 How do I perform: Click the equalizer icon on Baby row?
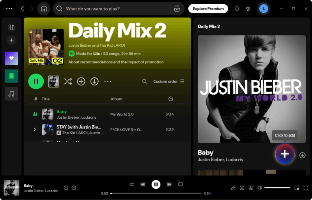35,114
